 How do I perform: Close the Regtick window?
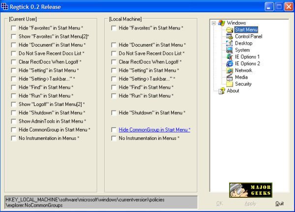289,7
